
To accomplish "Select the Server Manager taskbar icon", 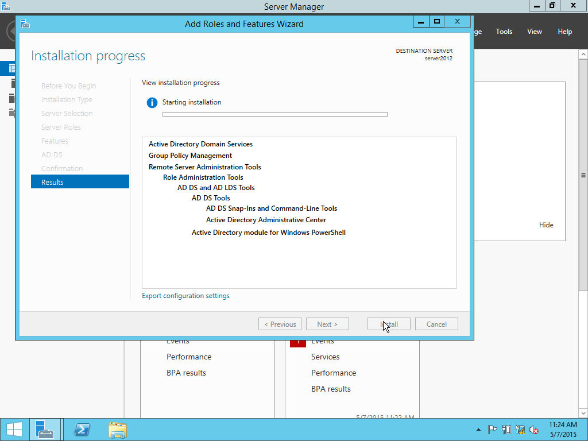I will (x=45, y=429).
